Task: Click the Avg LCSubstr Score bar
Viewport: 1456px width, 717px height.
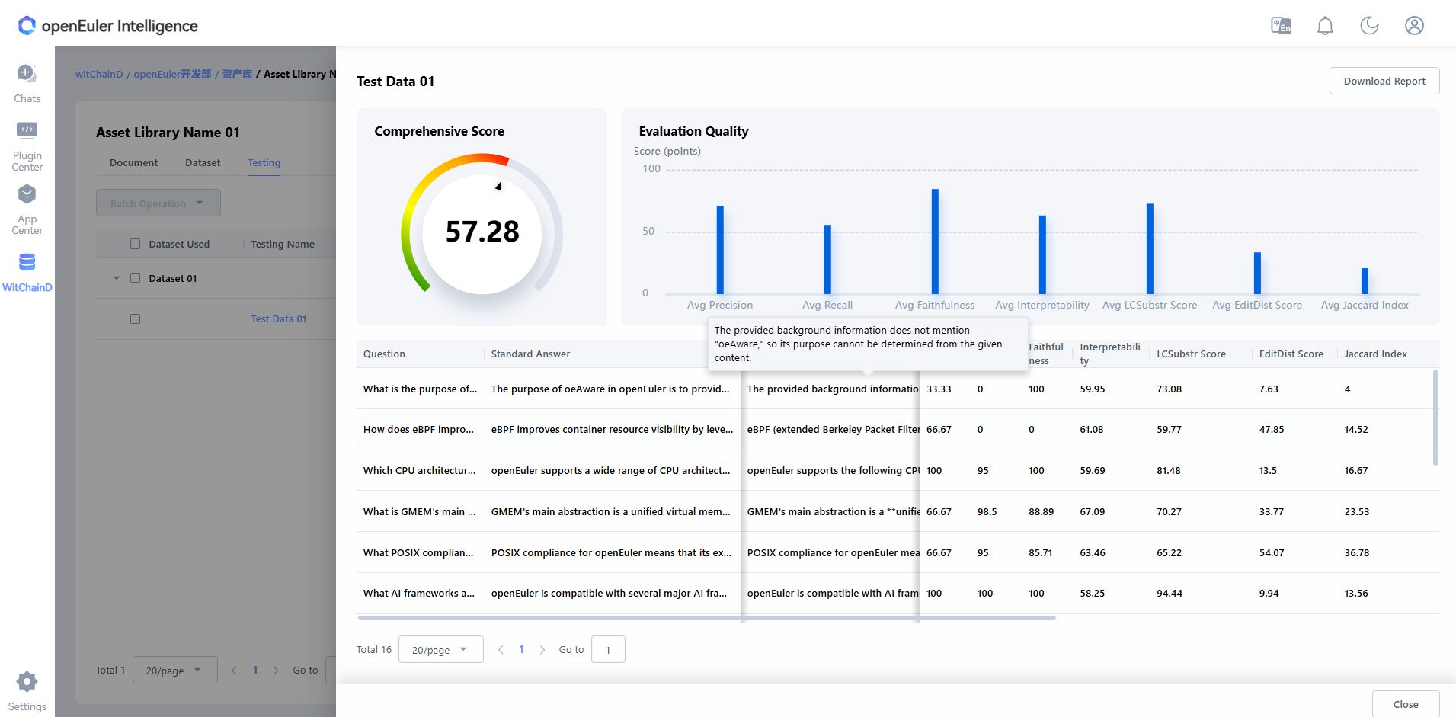Action: (1150, 248)
